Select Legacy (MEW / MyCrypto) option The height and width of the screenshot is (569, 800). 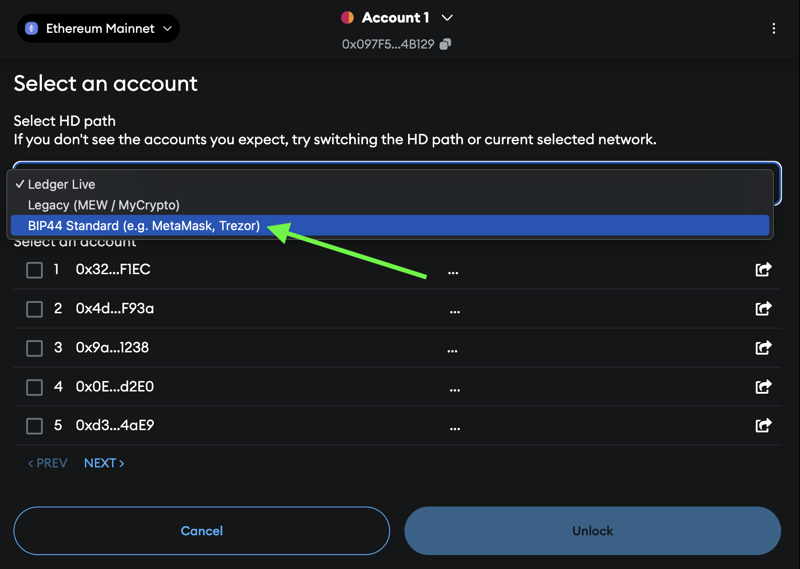[103, 205]
